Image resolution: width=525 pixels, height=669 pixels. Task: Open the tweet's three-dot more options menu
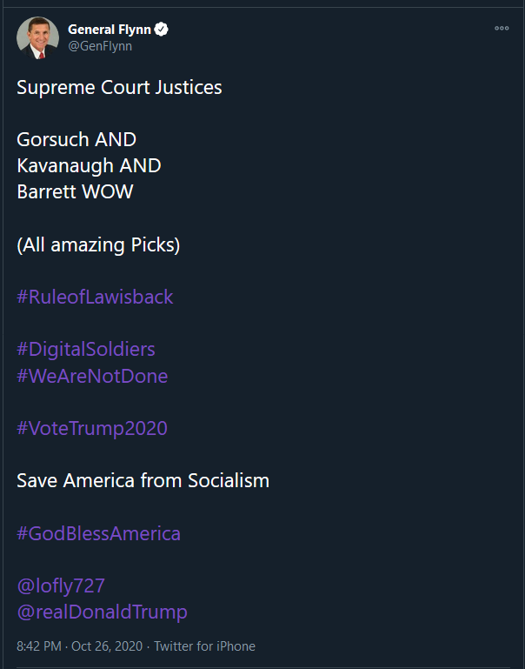(502, 28)
